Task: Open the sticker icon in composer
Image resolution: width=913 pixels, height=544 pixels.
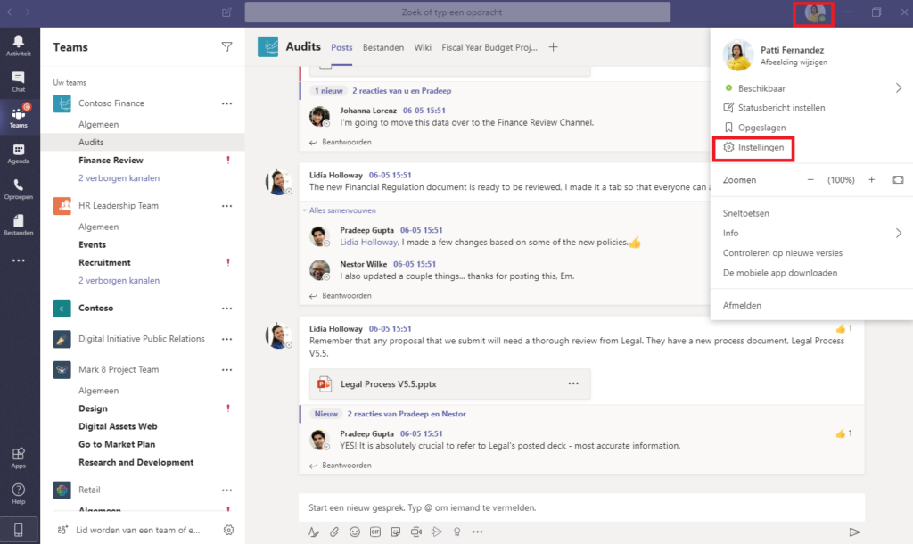Action: [396, 532]
